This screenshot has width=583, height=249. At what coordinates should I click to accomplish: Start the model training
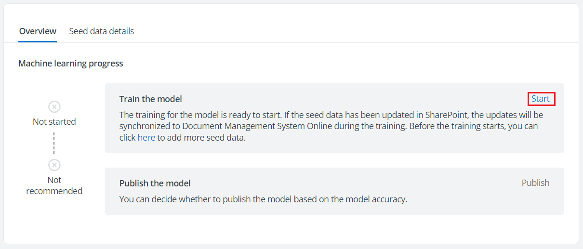(540, 99)
